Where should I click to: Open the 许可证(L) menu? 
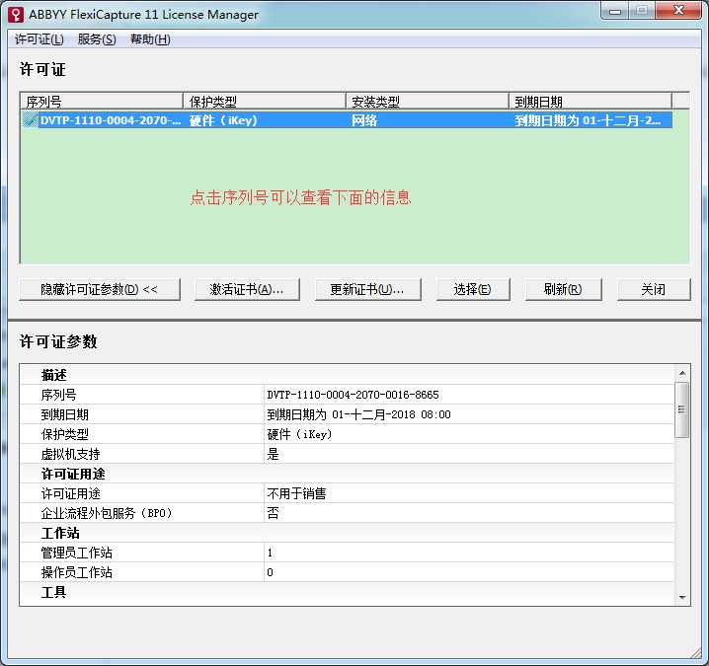pyautogui.click(x=39, y=39)
